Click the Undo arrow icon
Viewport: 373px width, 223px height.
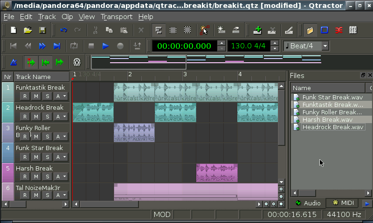pyautogui.click(x=63, y=30)
